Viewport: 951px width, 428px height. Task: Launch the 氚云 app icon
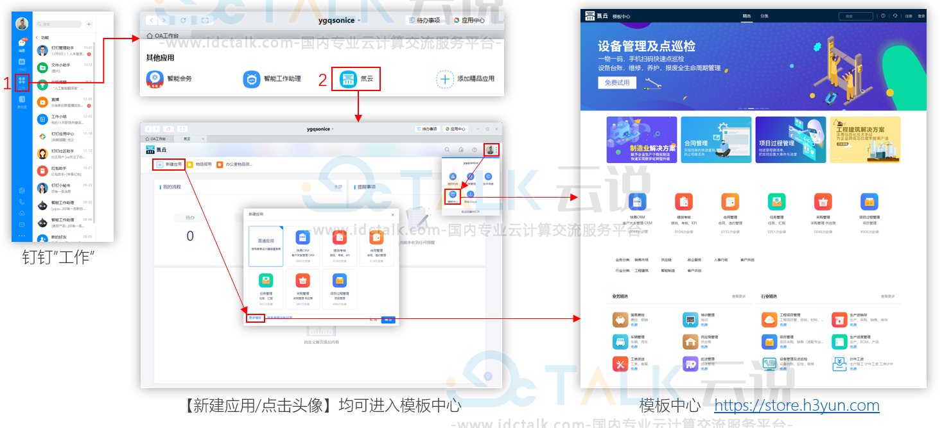349,79
